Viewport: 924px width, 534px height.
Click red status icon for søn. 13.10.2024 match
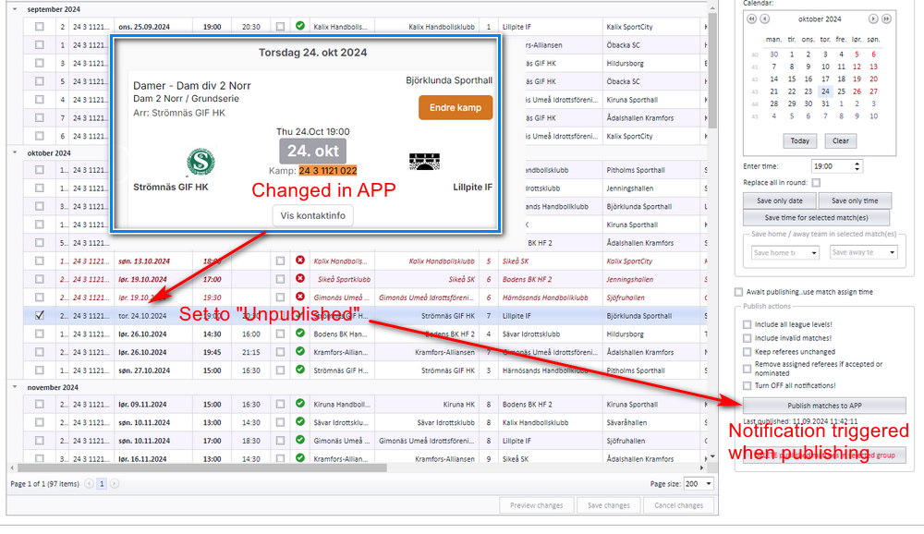[300, 261]
